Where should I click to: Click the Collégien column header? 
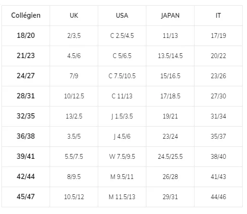[x=26, y=15]
